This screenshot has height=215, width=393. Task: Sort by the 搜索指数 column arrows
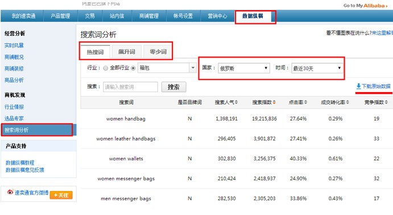pos(274,102)
